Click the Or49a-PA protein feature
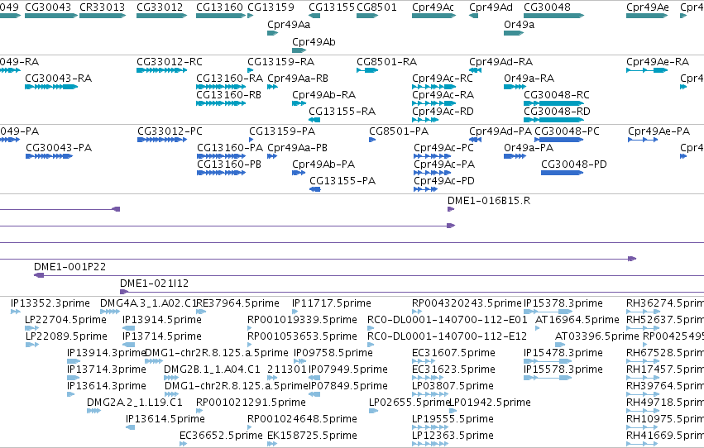The width and height of the screenshot is (704, 448). point(515,156)
